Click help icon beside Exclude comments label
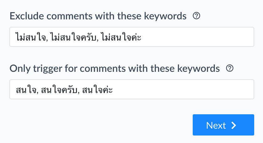Image resolution: width=263 pixels, height=143 pixels. [196, 16]
